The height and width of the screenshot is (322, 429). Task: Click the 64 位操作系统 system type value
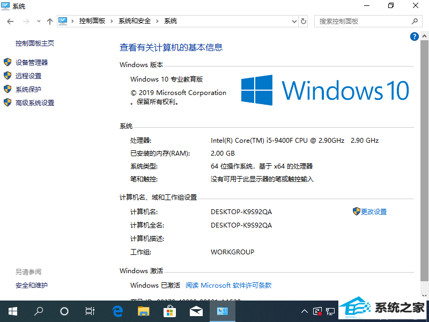pos(262,166)
